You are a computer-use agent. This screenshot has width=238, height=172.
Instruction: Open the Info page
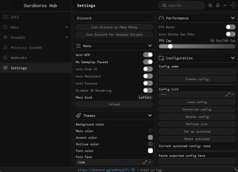coord(36,17)
